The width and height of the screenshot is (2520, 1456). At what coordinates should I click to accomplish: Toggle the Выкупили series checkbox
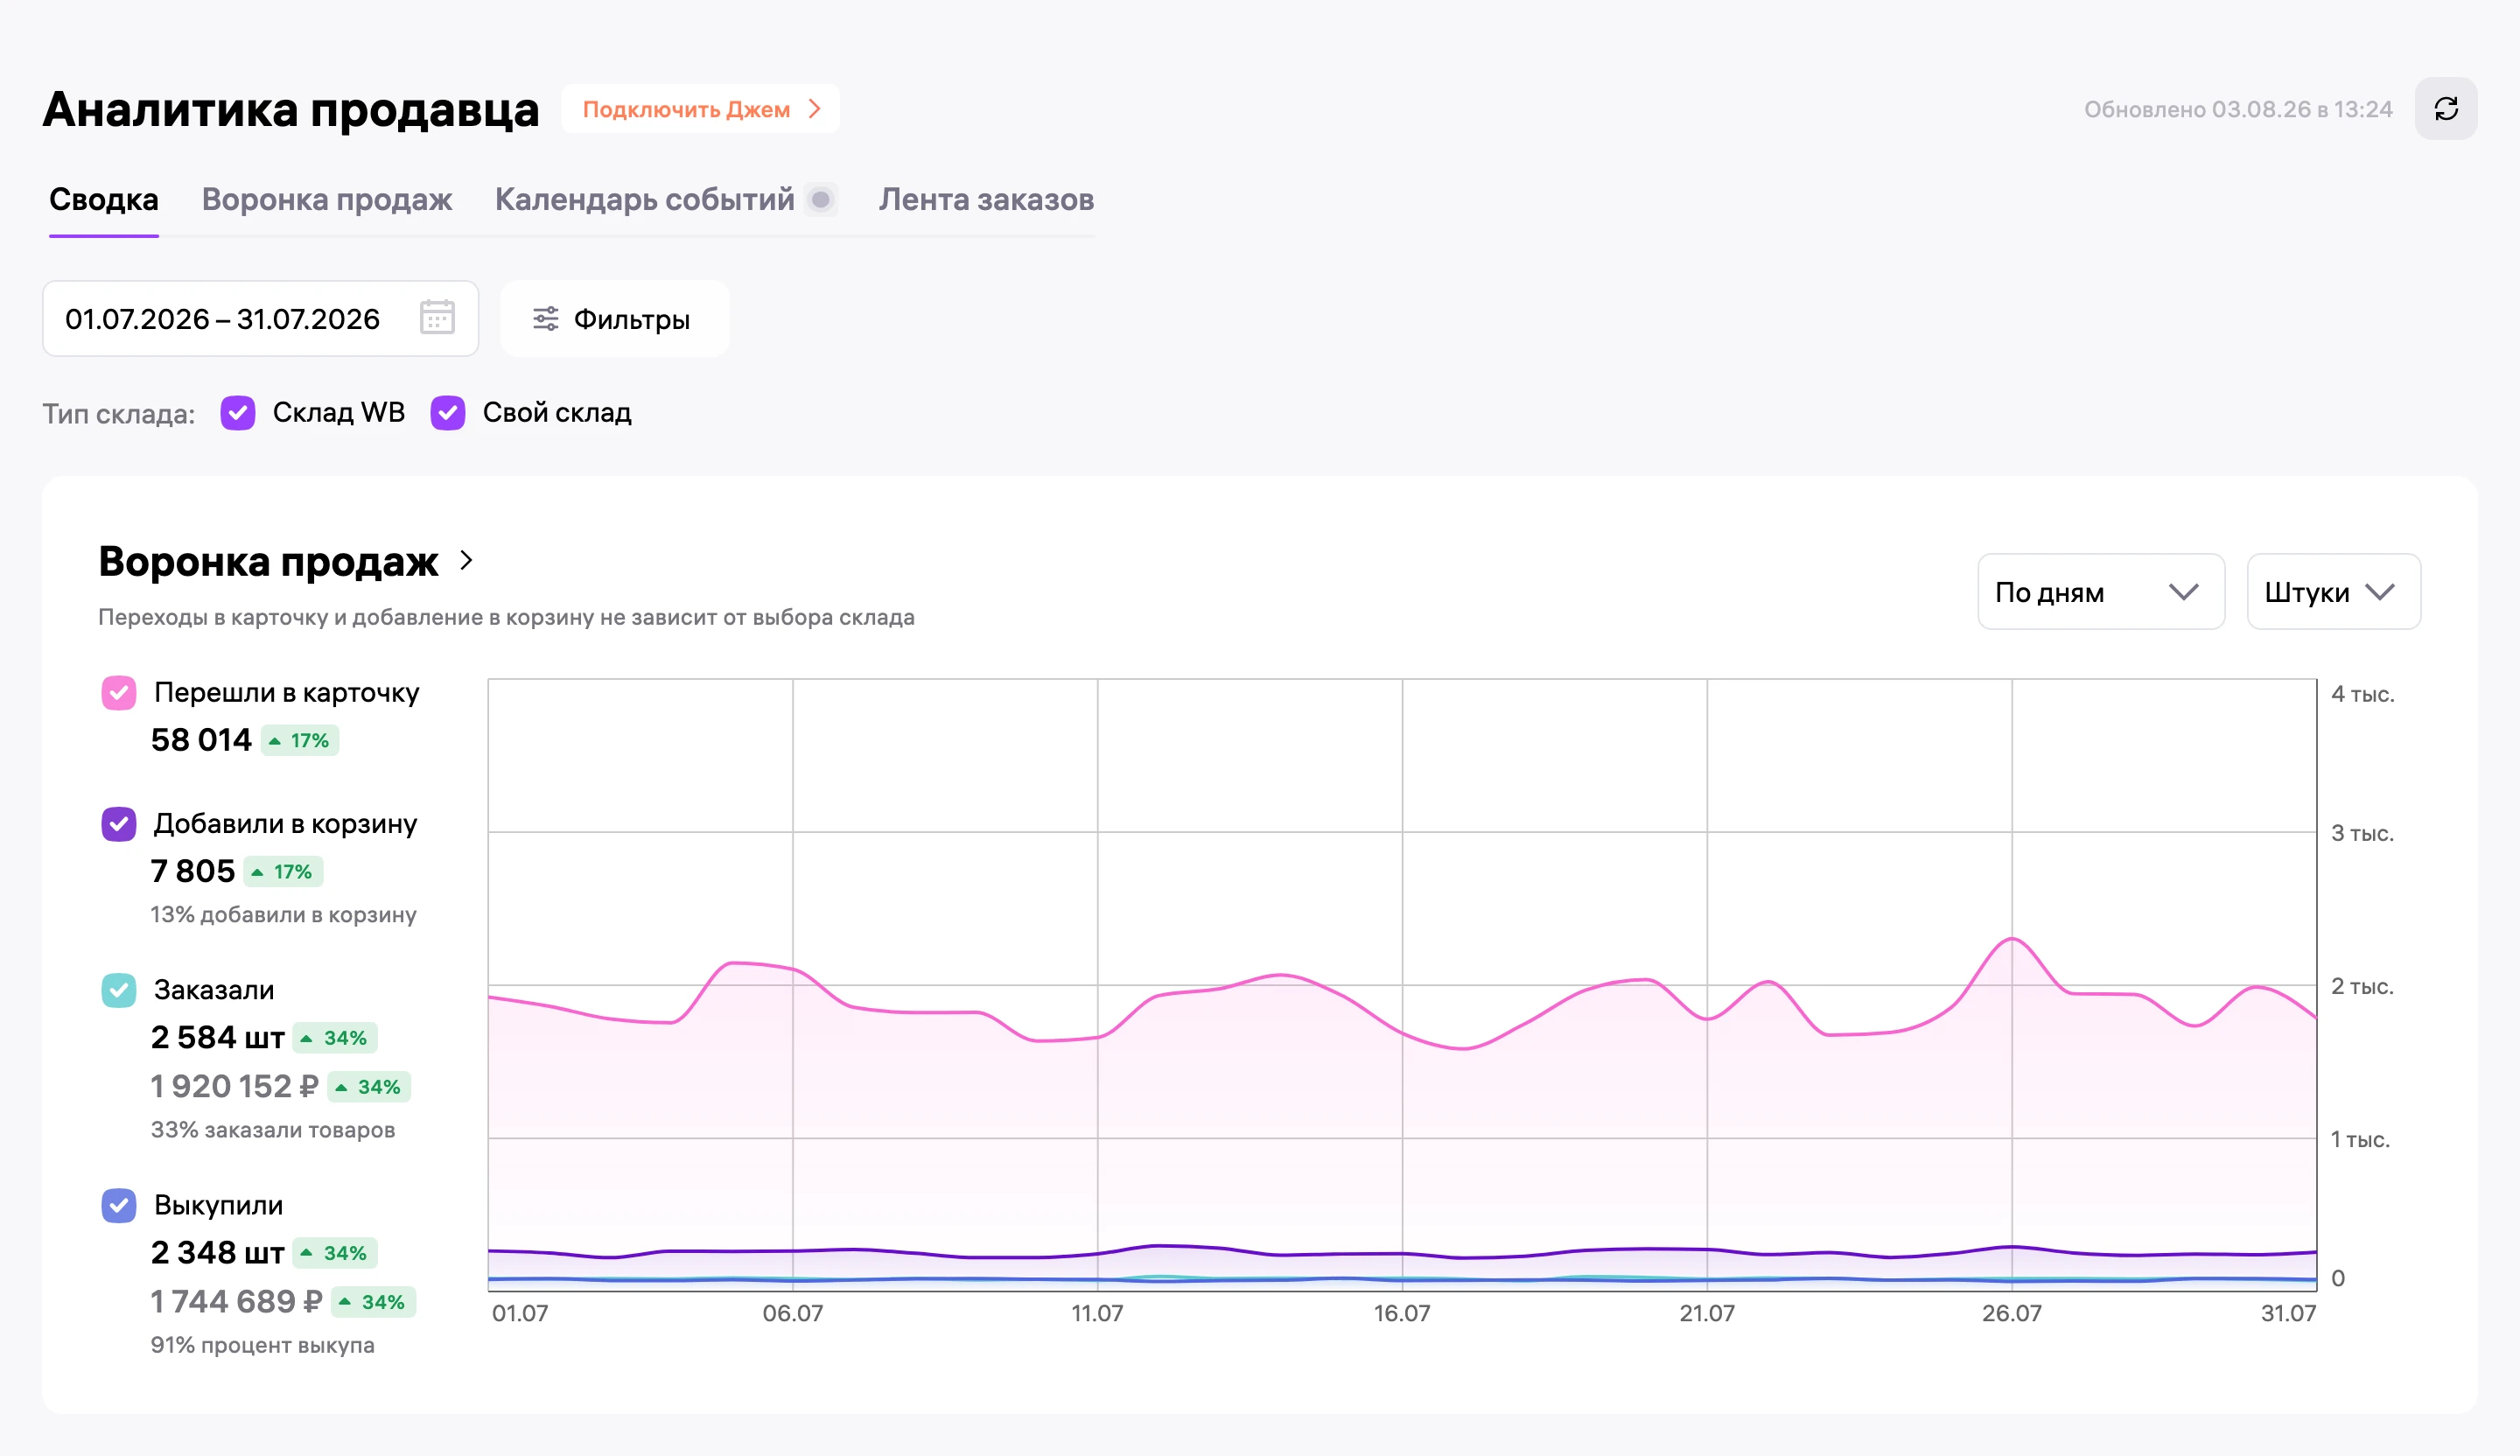click(119, 1205)
